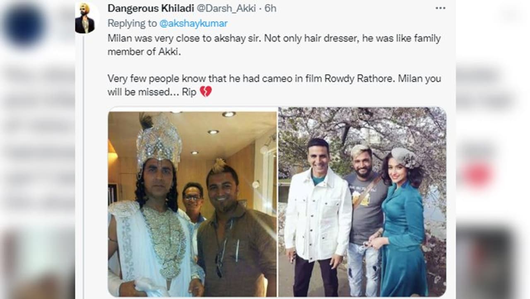Click the broken heart emoji after Rip
The height and width of the screenshot is (299, 530).
(205, 92)
